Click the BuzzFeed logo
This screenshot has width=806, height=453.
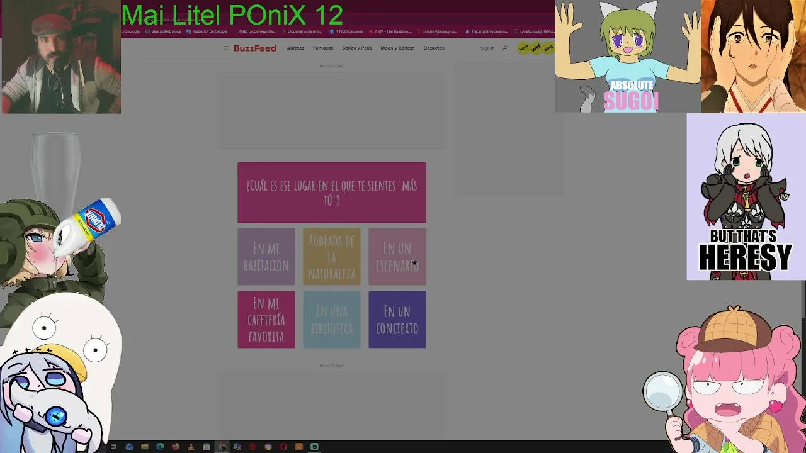(x=254, y=48)
